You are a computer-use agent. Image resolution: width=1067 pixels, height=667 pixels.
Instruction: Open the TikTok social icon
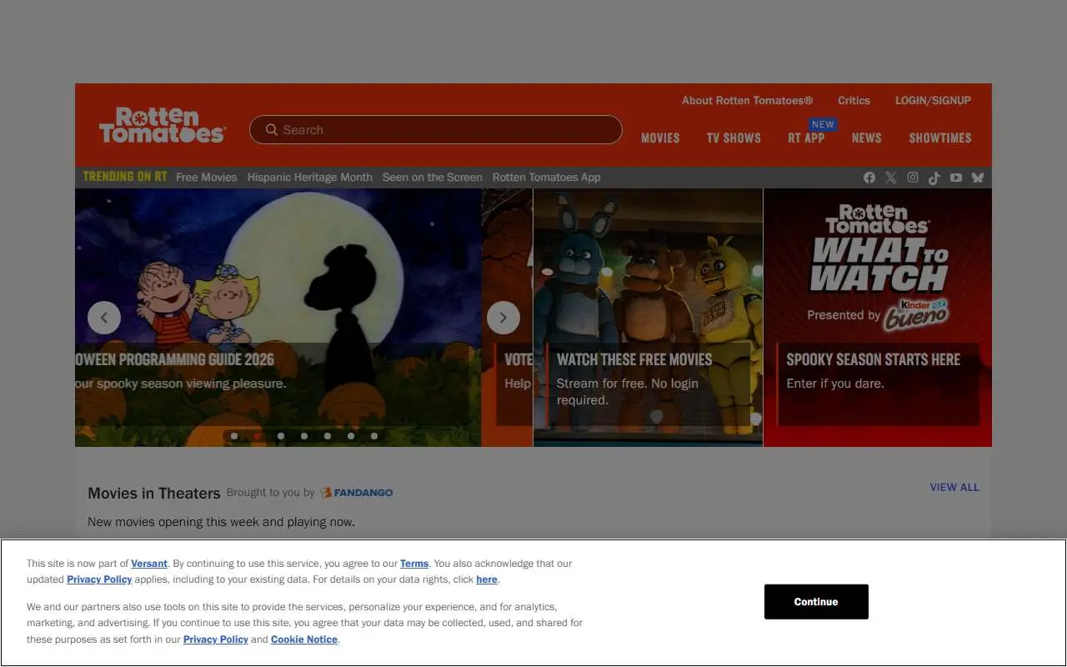934,178
